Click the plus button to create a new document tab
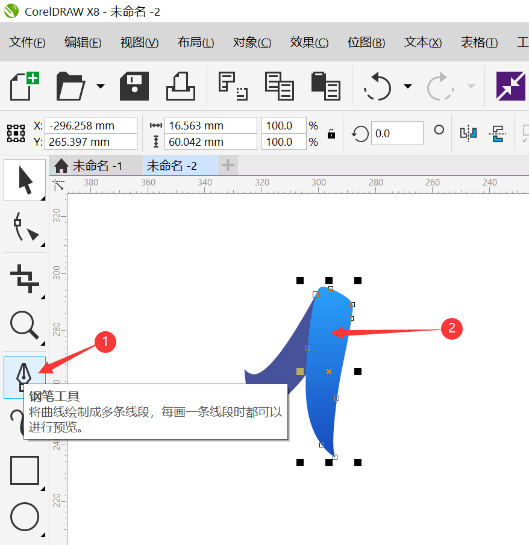Viewport: 529px width, 545px height. 228,164
